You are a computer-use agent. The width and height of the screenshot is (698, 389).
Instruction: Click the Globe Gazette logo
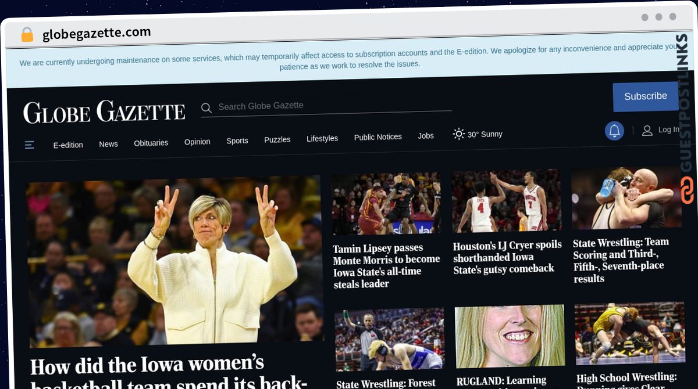[104, 112]
